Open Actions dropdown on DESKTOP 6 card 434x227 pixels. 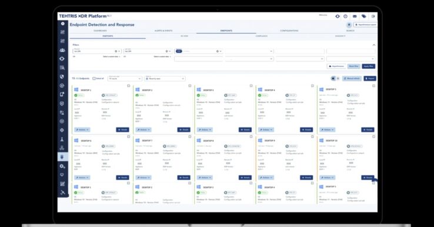pyautogui.click(x=82, y=178)
